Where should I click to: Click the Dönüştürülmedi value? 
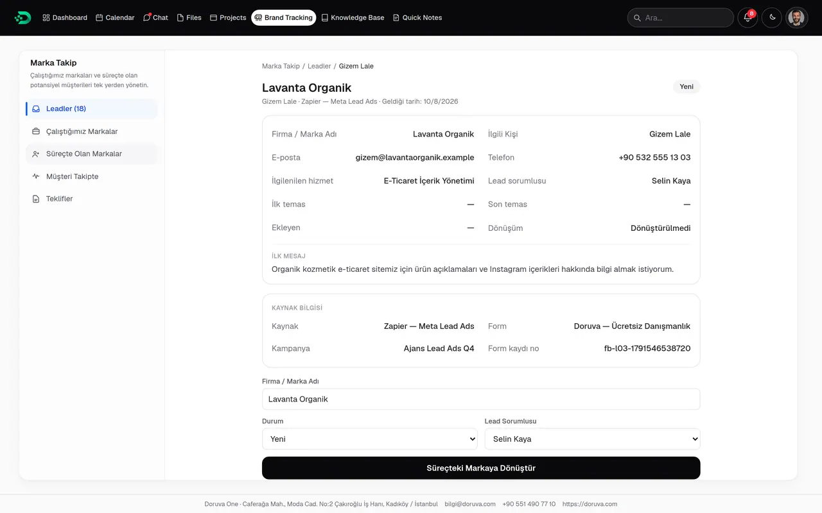[x=661, y=228]
